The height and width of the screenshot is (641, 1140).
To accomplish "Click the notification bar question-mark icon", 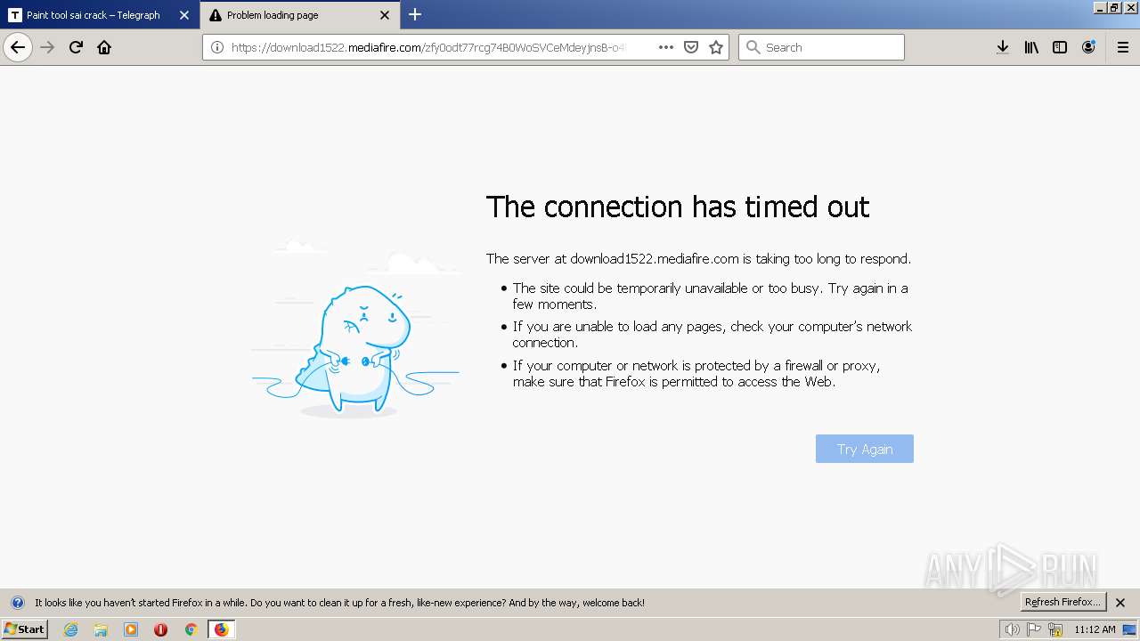I will pyautogui.click(x=17, y=603).
